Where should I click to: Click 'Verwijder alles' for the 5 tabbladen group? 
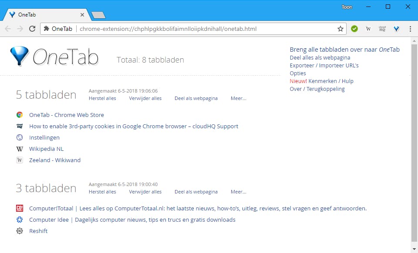pyautogui.click(x=145, y=98)
